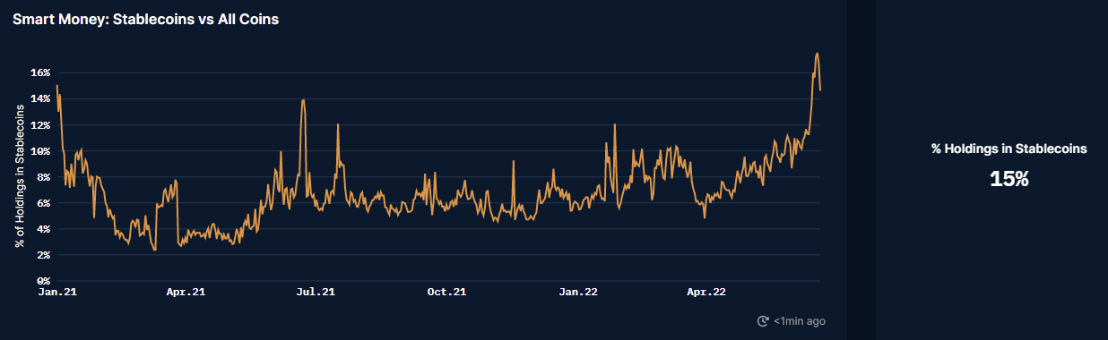Click the '0%' y-axis tick label
Screen dimensions: 1108x340
pyautogui.click(x=43, y=281)
